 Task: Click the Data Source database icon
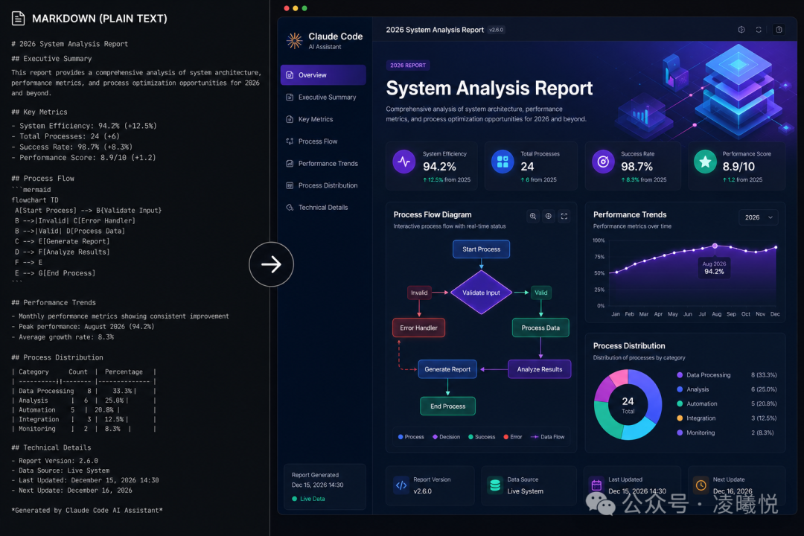point(495,485)
